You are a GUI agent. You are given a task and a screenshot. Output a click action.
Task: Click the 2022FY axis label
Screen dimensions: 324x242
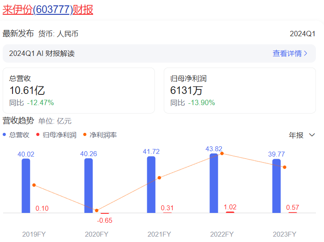tap(222, 234)
